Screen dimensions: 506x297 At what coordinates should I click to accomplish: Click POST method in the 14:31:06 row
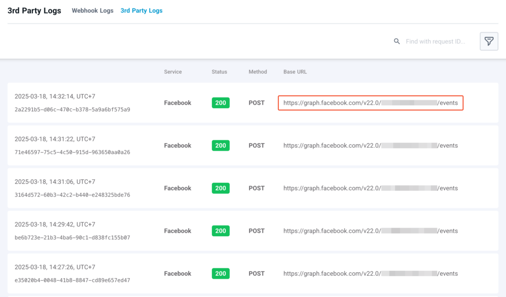click(x=256, y=188)
